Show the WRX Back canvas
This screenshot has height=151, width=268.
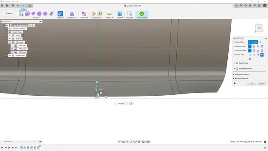12,52
